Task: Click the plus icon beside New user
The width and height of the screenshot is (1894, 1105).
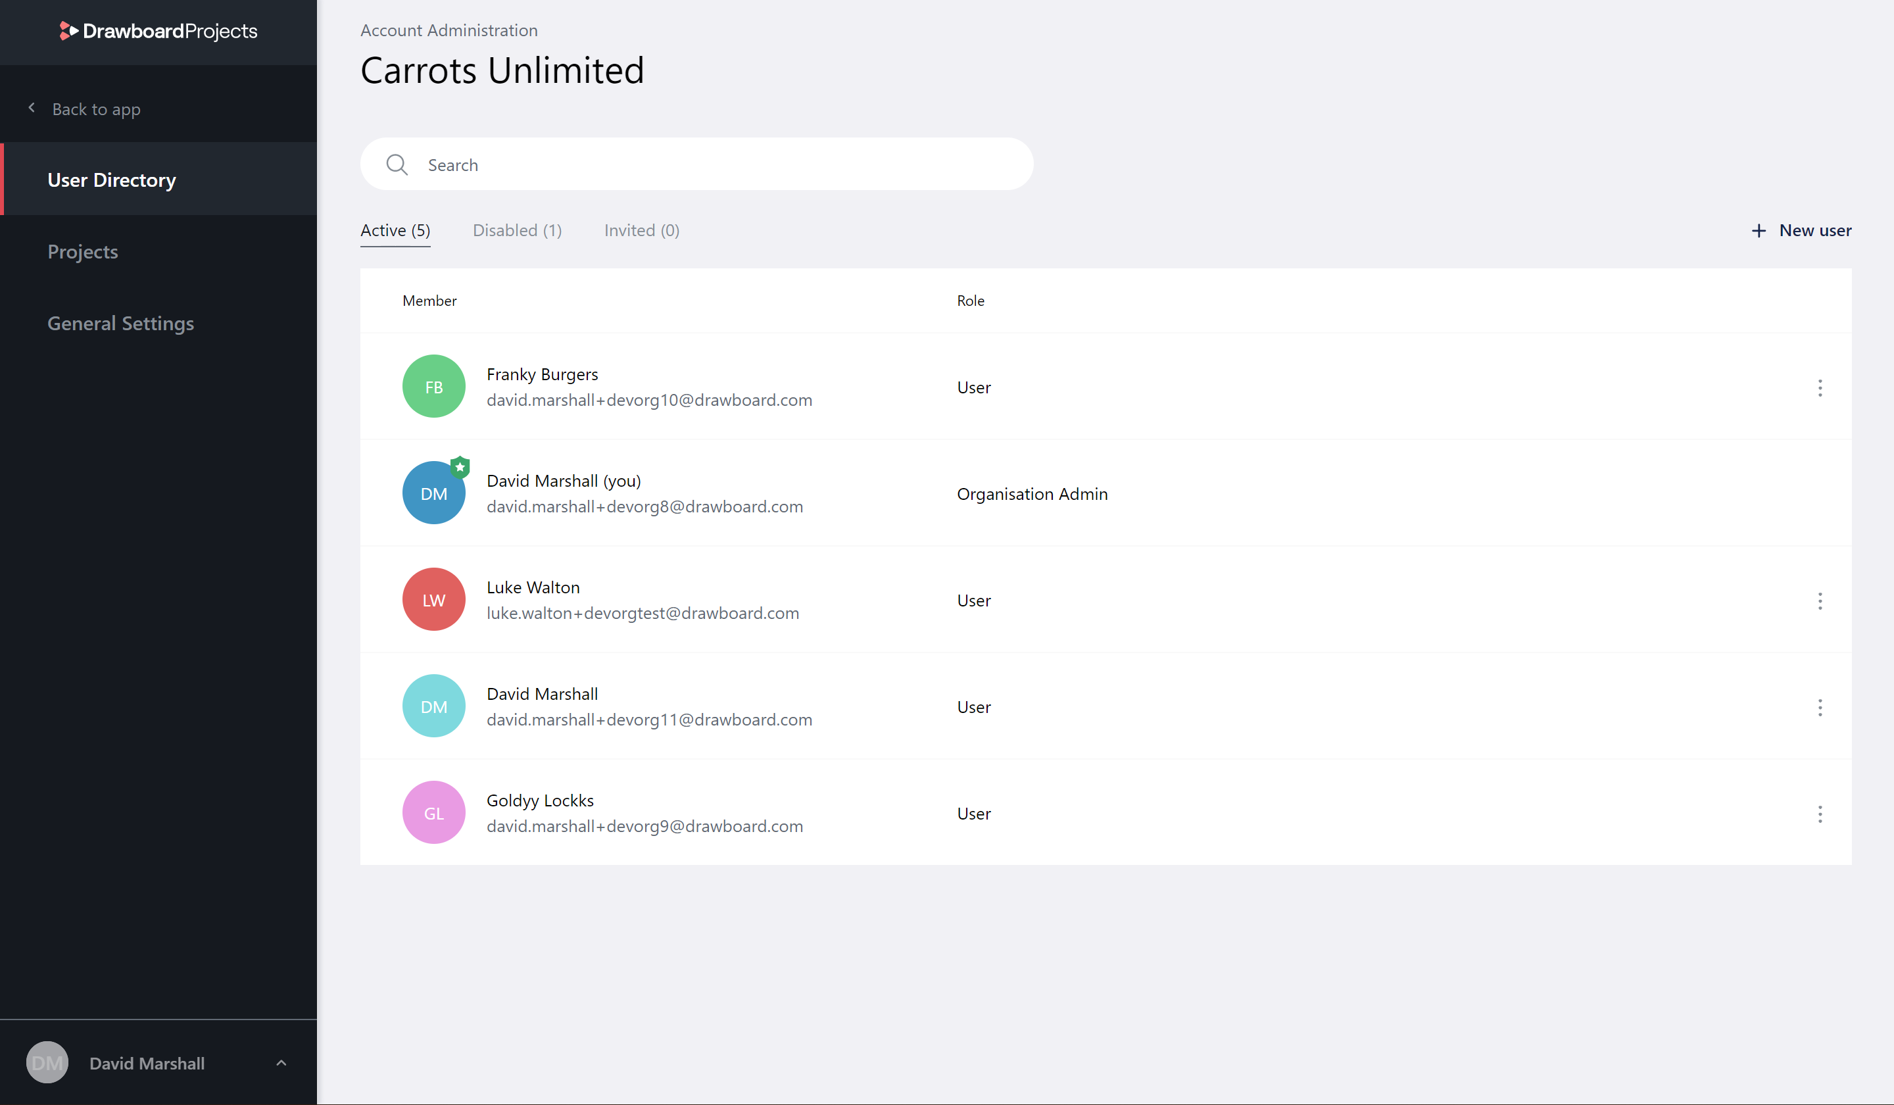Action: [x=1759, y=230]
